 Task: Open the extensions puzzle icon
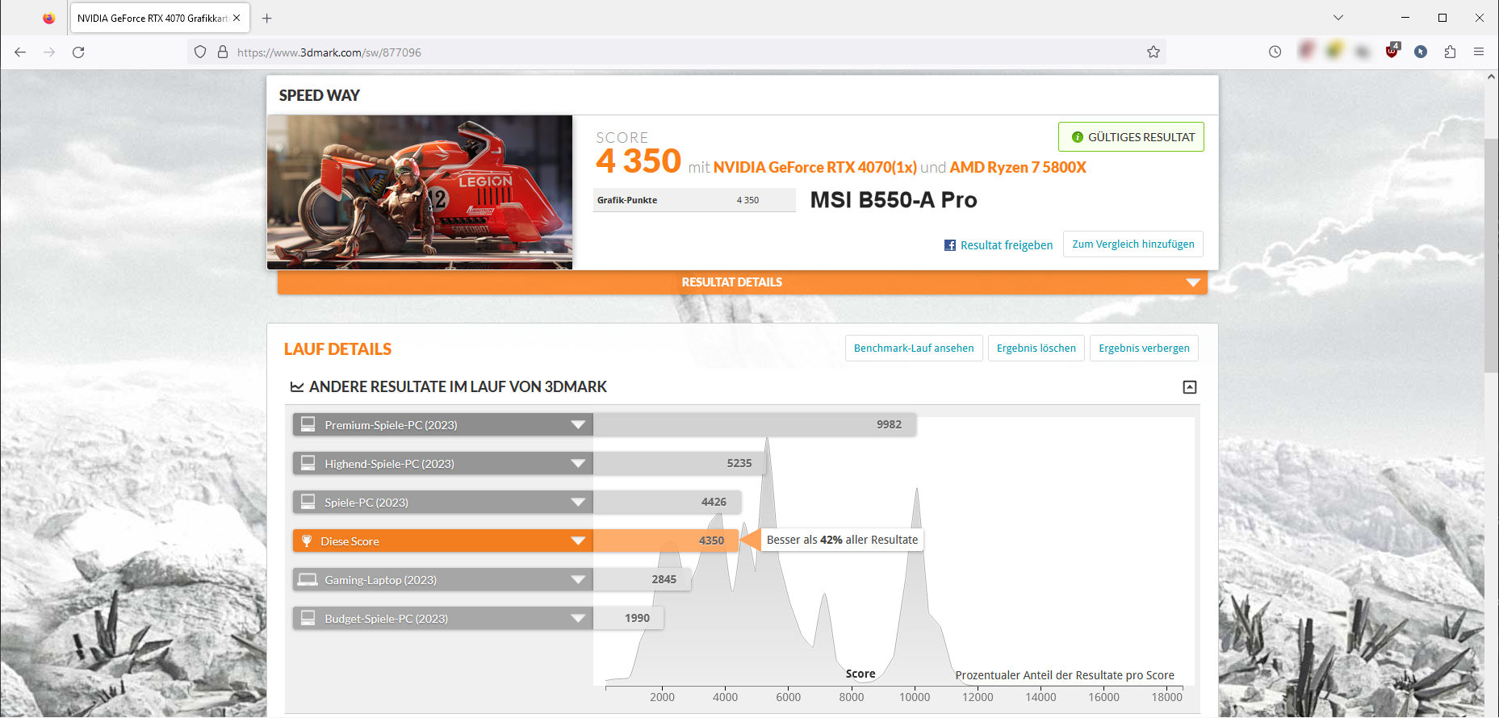pyautogui.click(x=1450, y=52)
